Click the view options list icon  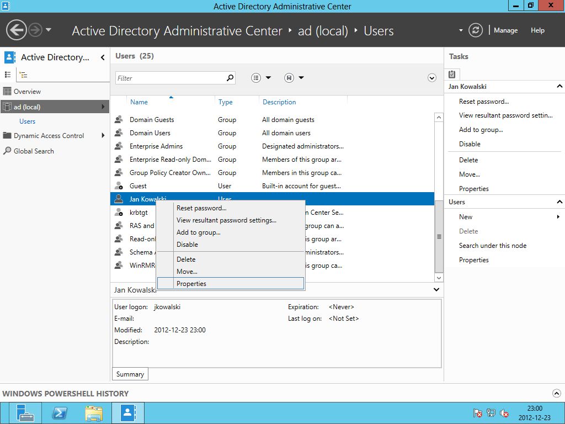[x=256, y=77]
